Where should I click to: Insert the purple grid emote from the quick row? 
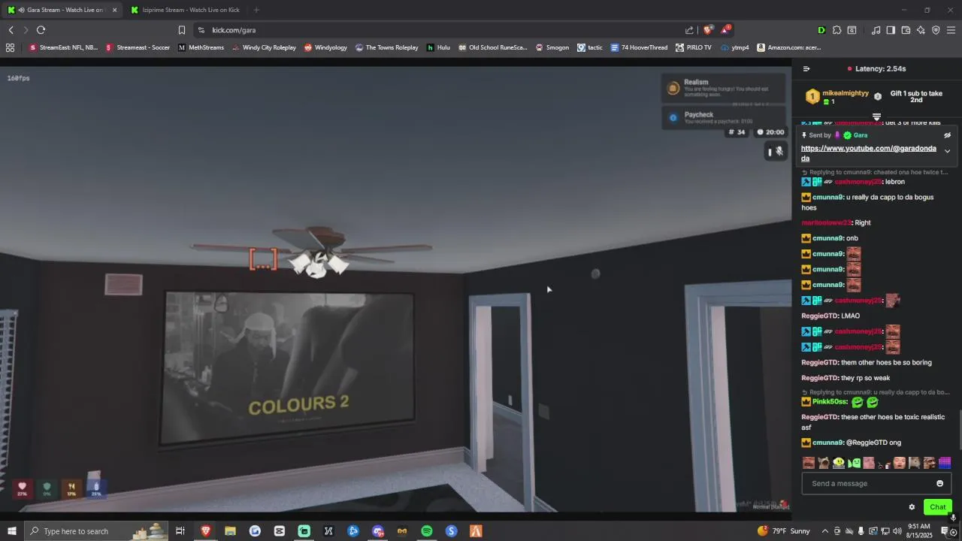tap(945, 463)
